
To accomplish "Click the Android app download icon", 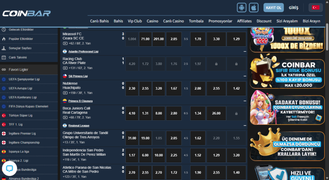I will (x=241, y=7).
